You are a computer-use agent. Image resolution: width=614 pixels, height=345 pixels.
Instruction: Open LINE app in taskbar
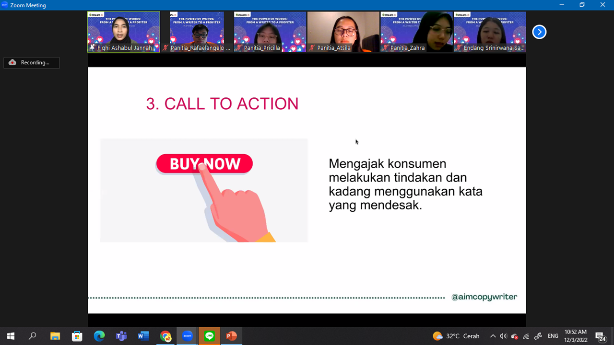click(209, 336)
